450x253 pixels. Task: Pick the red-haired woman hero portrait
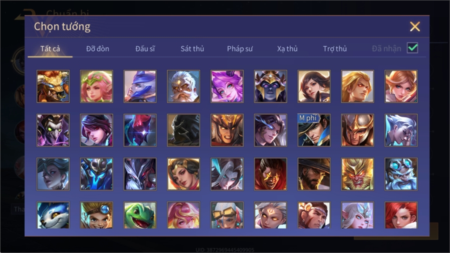point(401,215)
